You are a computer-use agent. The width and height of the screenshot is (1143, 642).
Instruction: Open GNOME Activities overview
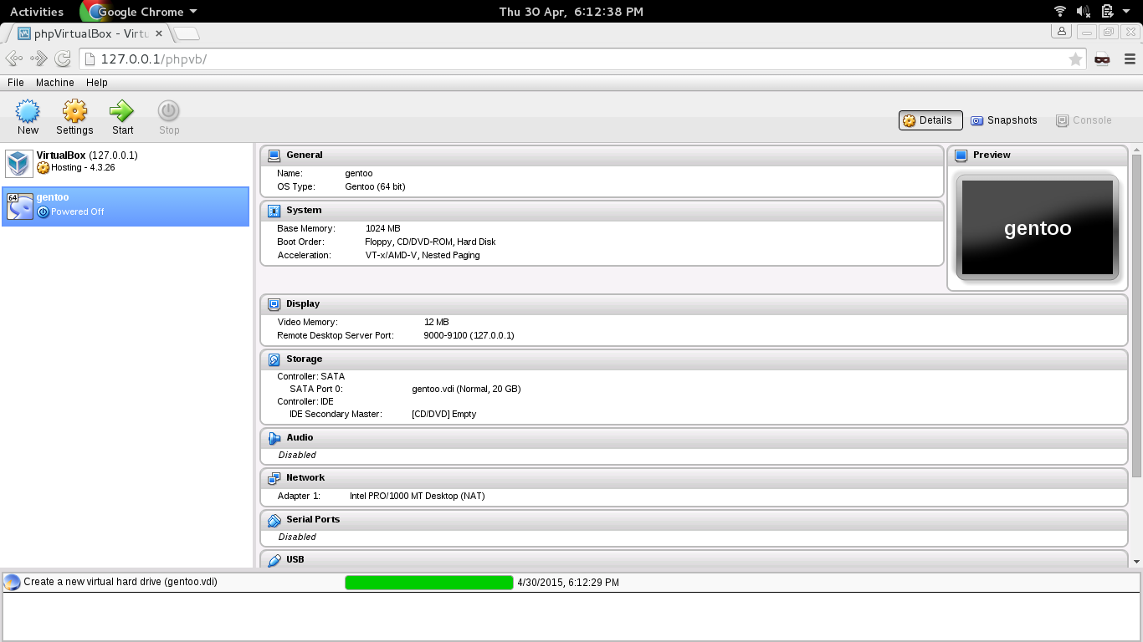pos(37,12)
